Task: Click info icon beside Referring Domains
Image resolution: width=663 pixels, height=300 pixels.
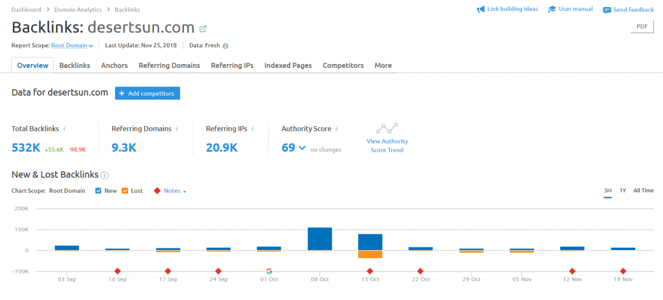Action: [177, 129]
